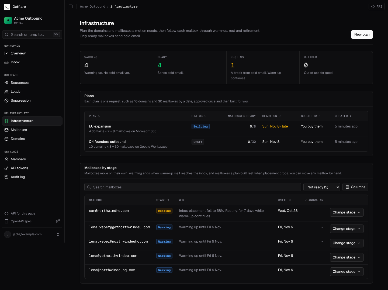Click the Acme Outbound breadcrumb link
The width and height of the screenshot is (388, 290).
point(93,6)
